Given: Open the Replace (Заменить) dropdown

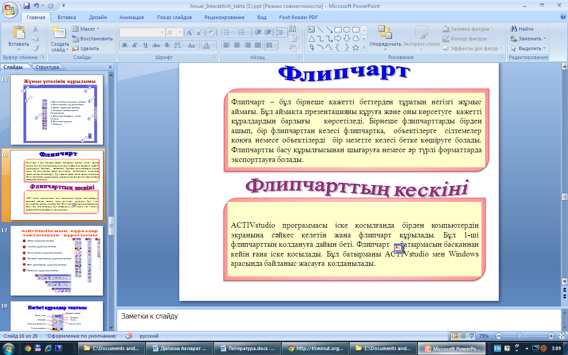Looking at the screenshot, I should pos(529,39).
